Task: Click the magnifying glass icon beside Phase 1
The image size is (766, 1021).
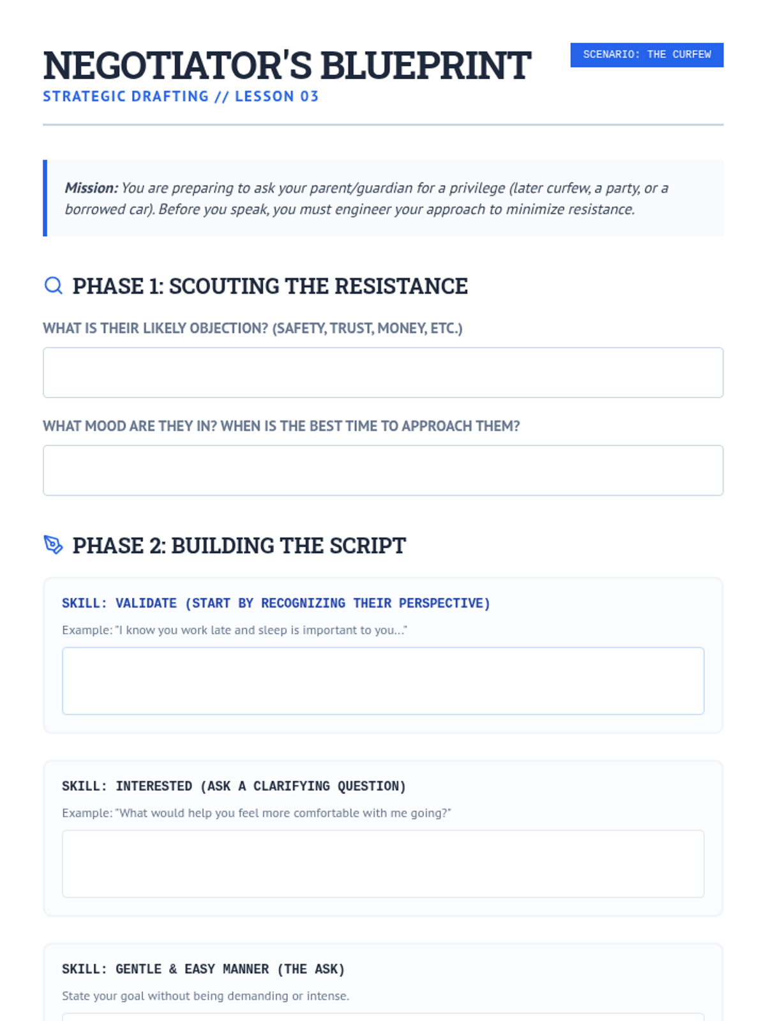Action: 54,285
